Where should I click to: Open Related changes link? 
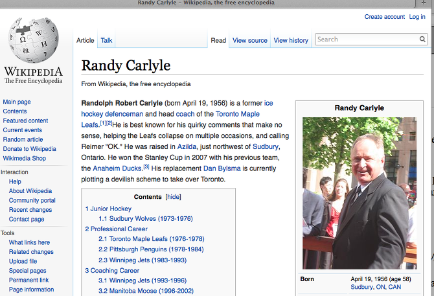coord(31,252)
